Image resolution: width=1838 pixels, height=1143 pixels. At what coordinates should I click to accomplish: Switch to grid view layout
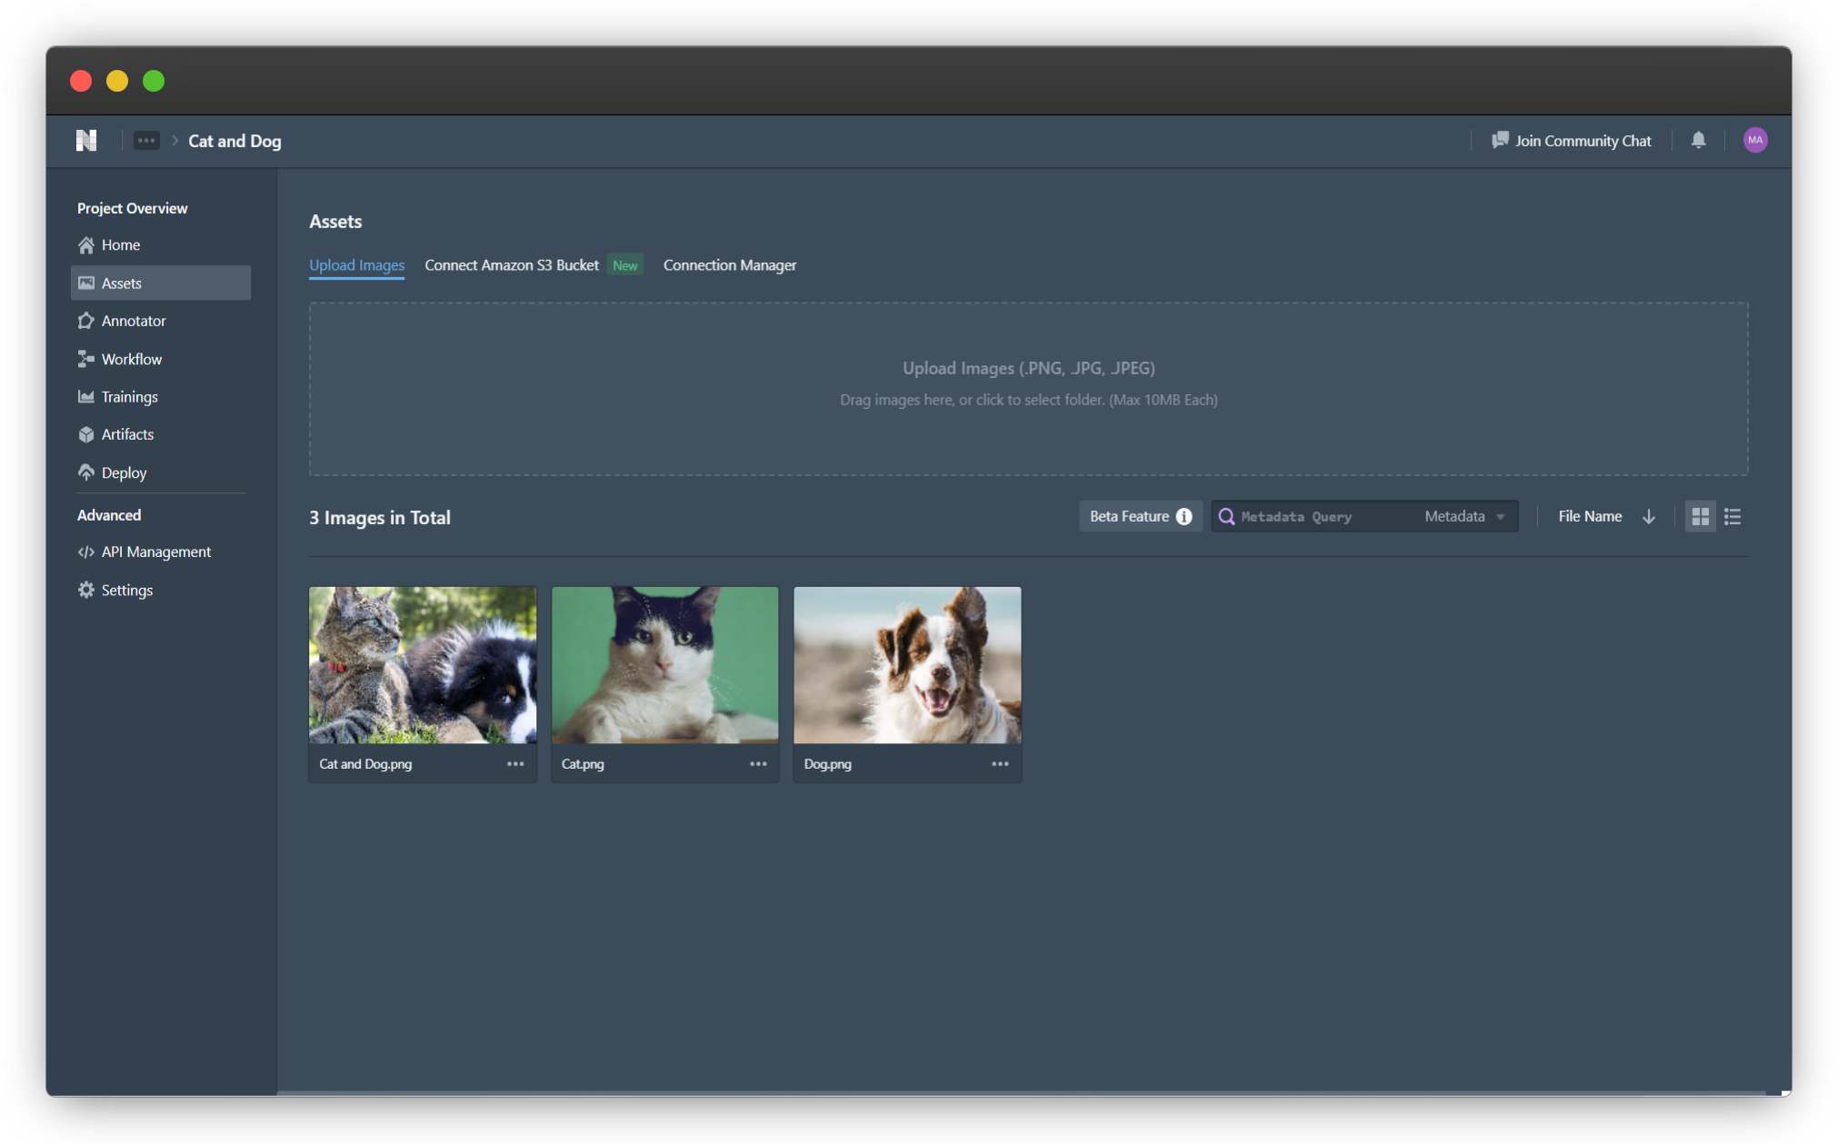tap(1700, 516)
